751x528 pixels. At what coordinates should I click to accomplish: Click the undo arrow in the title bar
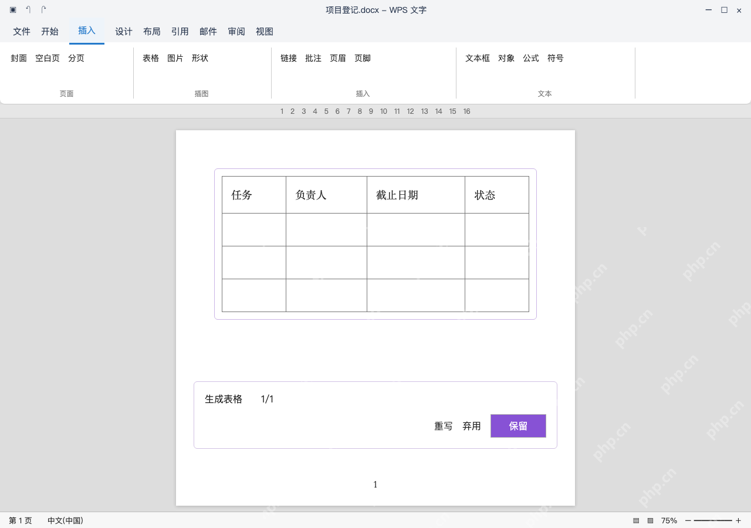coord(28,10)
